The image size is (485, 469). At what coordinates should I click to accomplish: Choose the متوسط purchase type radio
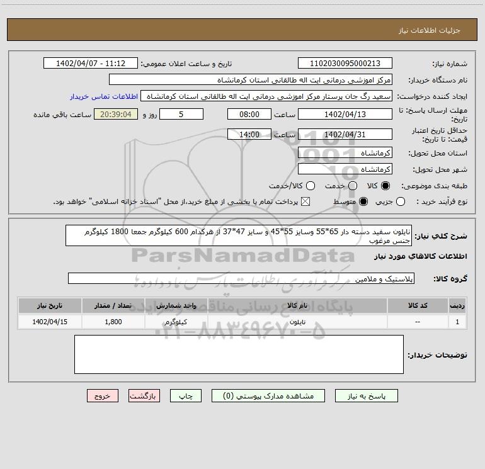363,201
